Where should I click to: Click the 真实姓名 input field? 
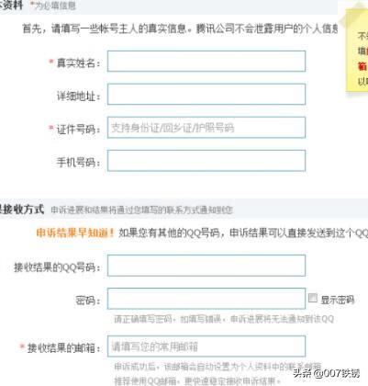pyautogui.click(x=206, y=62)
